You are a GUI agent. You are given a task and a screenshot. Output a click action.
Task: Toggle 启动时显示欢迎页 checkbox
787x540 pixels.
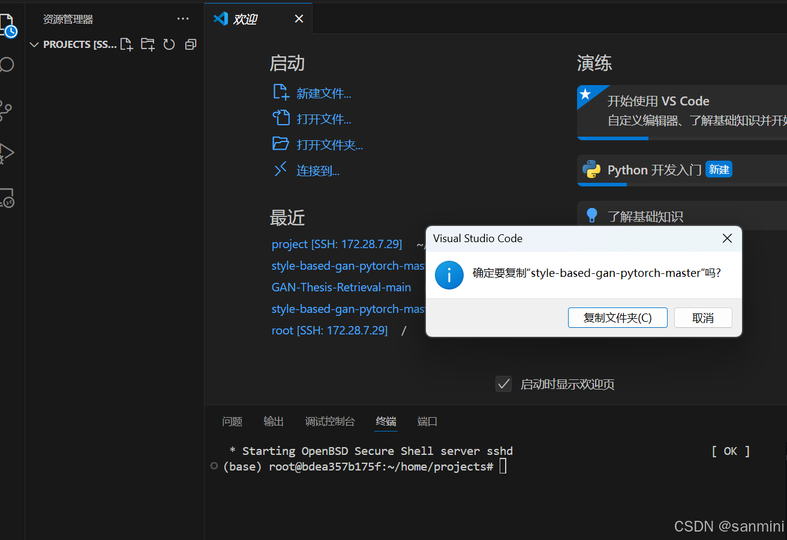coord(503,384)
